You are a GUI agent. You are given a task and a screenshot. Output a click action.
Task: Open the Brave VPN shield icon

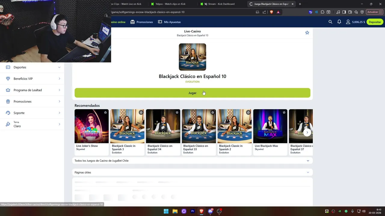click(x=362, y=12)
